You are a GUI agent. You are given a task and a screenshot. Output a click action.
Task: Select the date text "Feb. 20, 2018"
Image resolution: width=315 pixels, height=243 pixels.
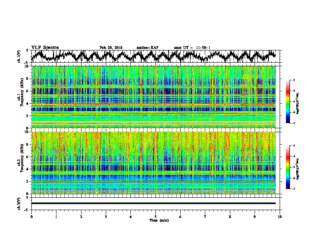click(111, 48)
